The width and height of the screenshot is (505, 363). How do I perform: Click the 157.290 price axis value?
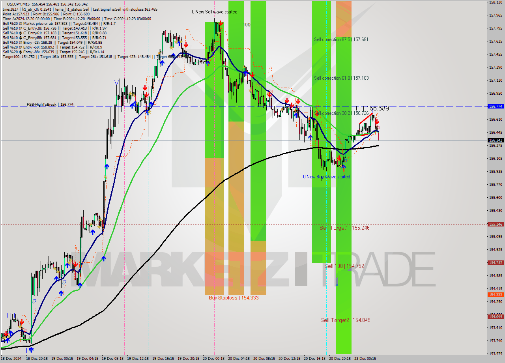[x=496, y=67]
